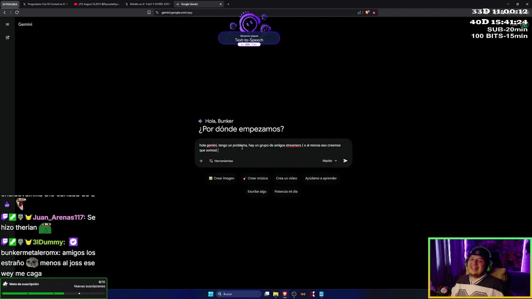Click the orange arrows taskbar app icon
The height and width of the screenshot is (299, 532).
pos(303,294)
